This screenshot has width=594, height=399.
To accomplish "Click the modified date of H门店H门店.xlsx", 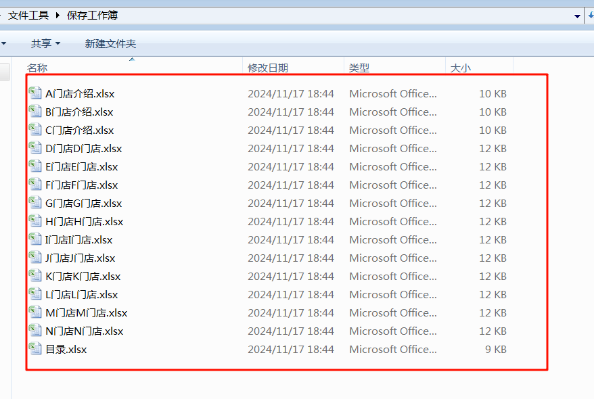I will (291, 221).
